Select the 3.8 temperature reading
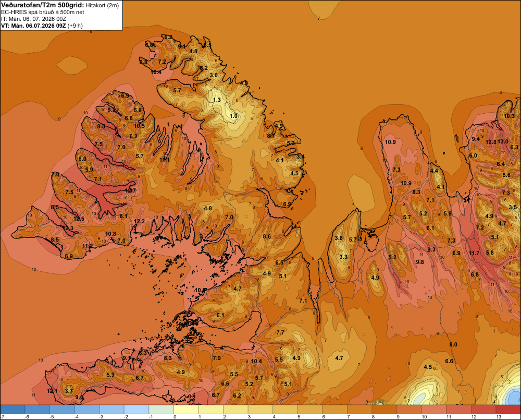The width and height of the screenshot is (521, 420). [339, 238]
